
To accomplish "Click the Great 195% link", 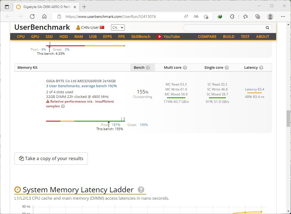I will pos(144,125).
